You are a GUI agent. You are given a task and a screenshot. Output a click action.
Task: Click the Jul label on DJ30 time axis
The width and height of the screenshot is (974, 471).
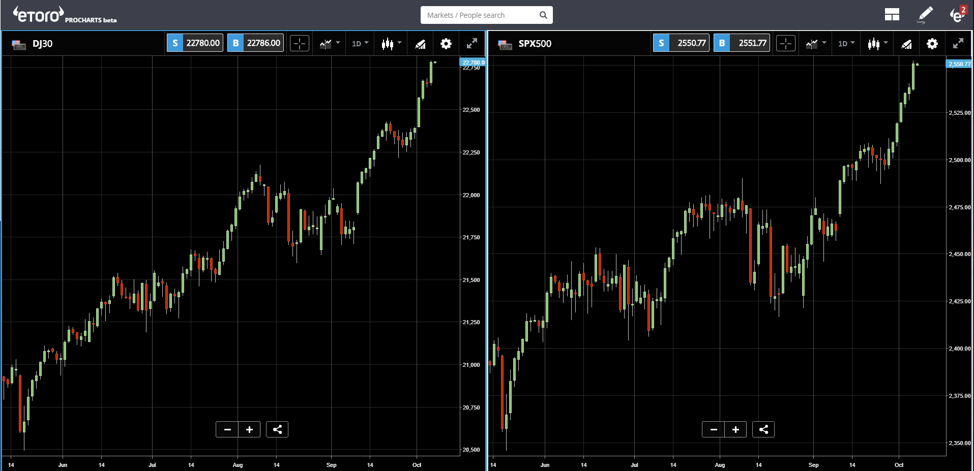pos(152,465)
